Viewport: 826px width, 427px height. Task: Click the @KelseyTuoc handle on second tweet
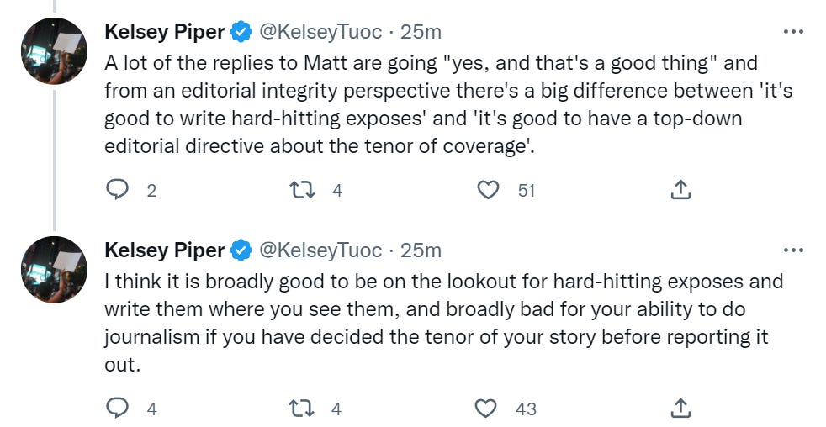(x=320, y=250)
